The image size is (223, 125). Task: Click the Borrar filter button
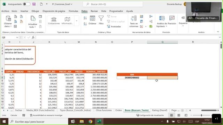(x=112, y=17)
